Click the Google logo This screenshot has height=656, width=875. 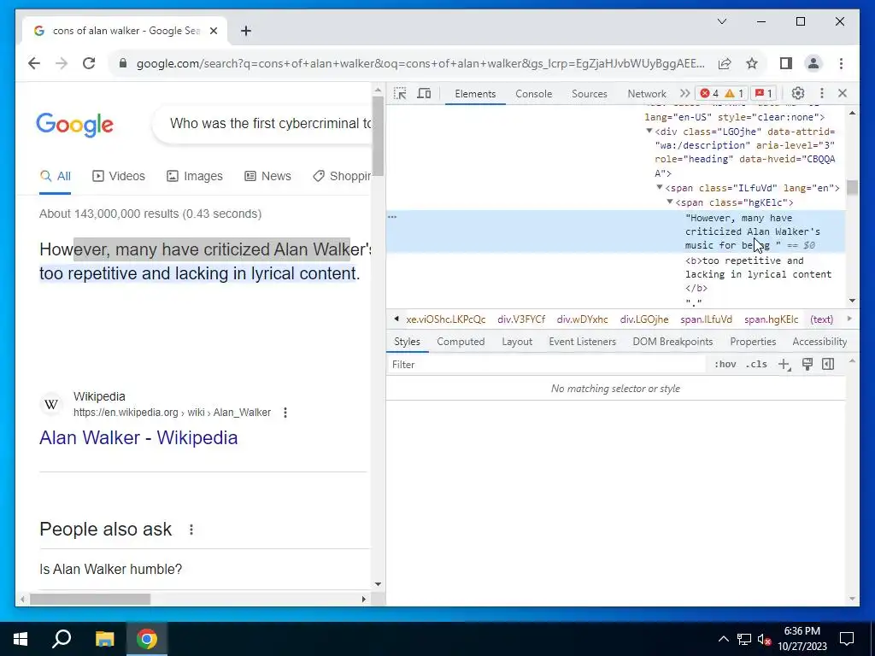click(x=75, y=124)
